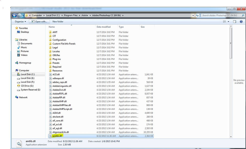Select Homegroup in navigation pane
Viewport: 246px width, 149px height.
[25, 63]
